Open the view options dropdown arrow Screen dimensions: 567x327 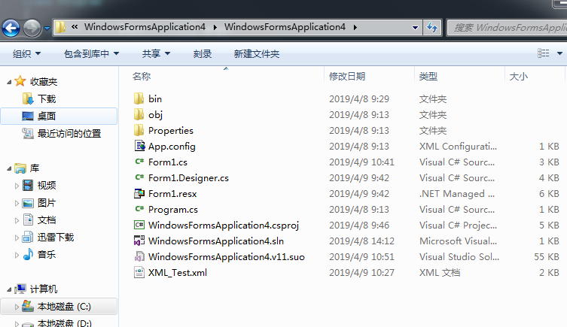[x=559, y=53]
